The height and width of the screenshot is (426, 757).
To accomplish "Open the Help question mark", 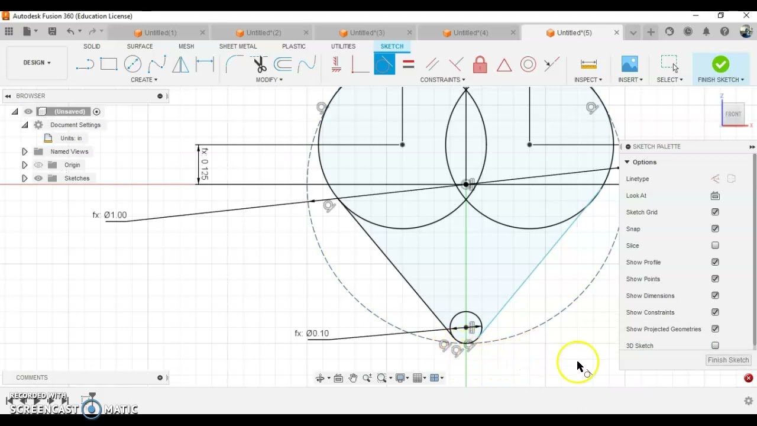I will click(x=724, y=32).
